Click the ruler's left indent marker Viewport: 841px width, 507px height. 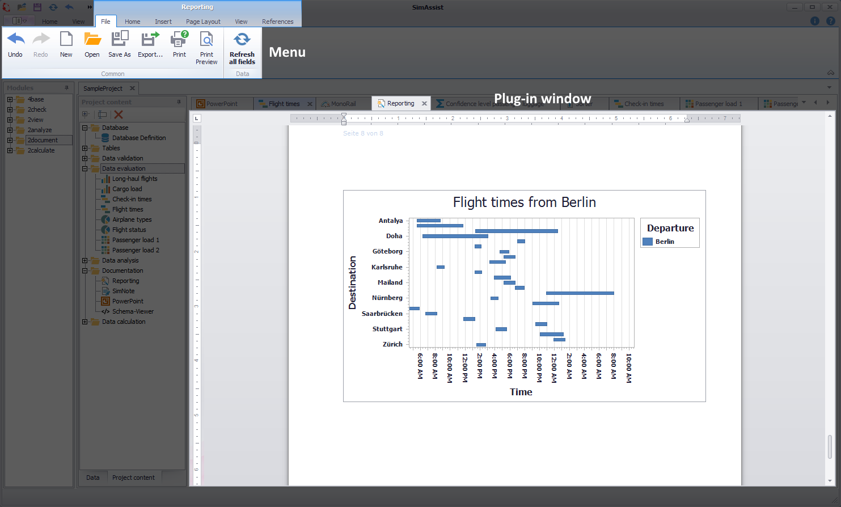click(344, 119)
